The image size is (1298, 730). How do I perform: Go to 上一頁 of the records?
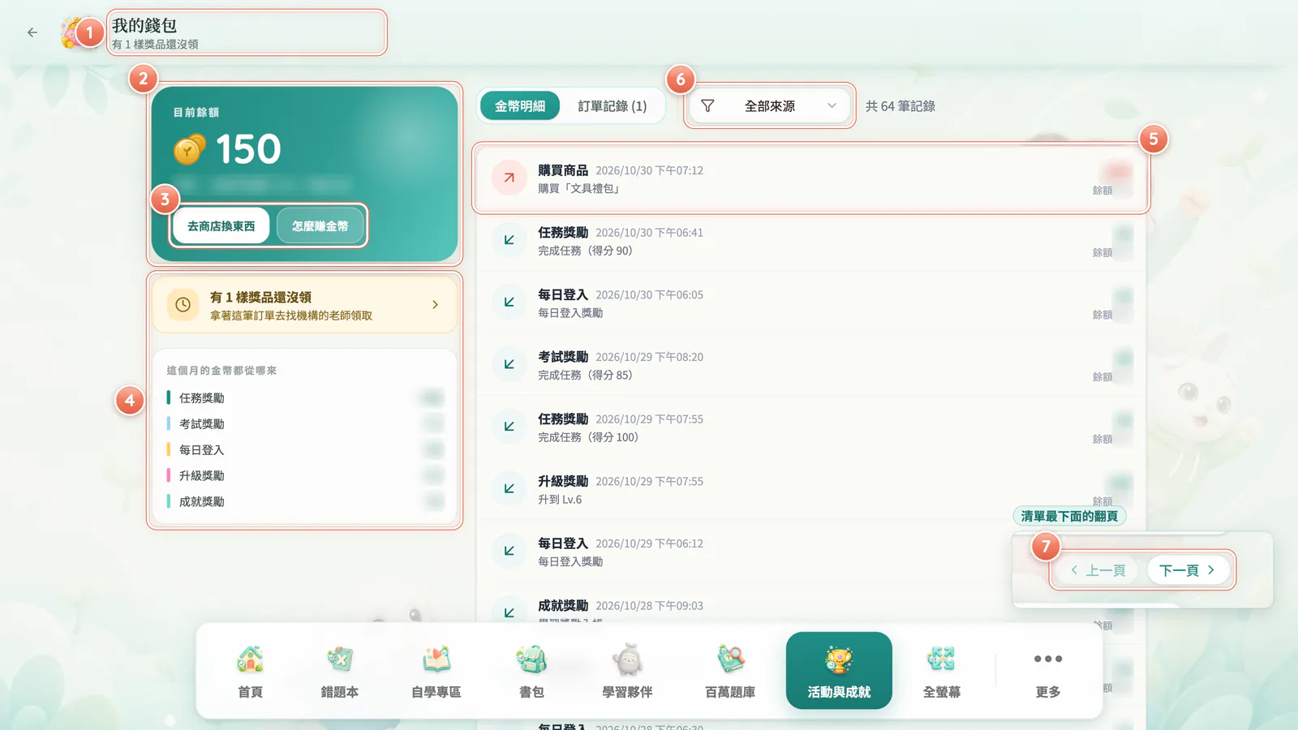tap(1098, 570)
